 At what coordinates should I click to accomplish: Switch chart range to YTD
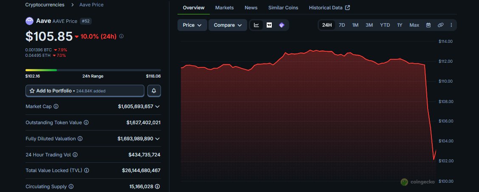[385, 25]
